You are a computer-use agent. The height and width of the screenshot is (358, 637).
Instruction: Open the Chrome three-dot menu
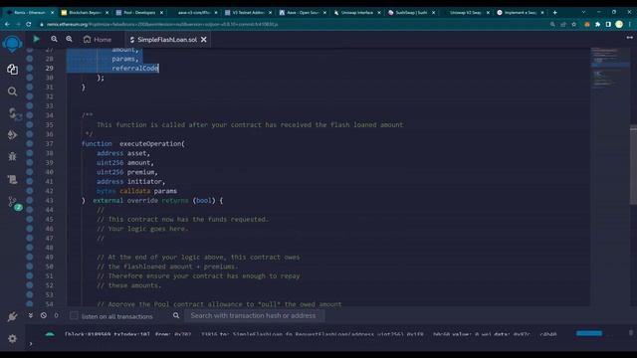[x=630, y=24]
